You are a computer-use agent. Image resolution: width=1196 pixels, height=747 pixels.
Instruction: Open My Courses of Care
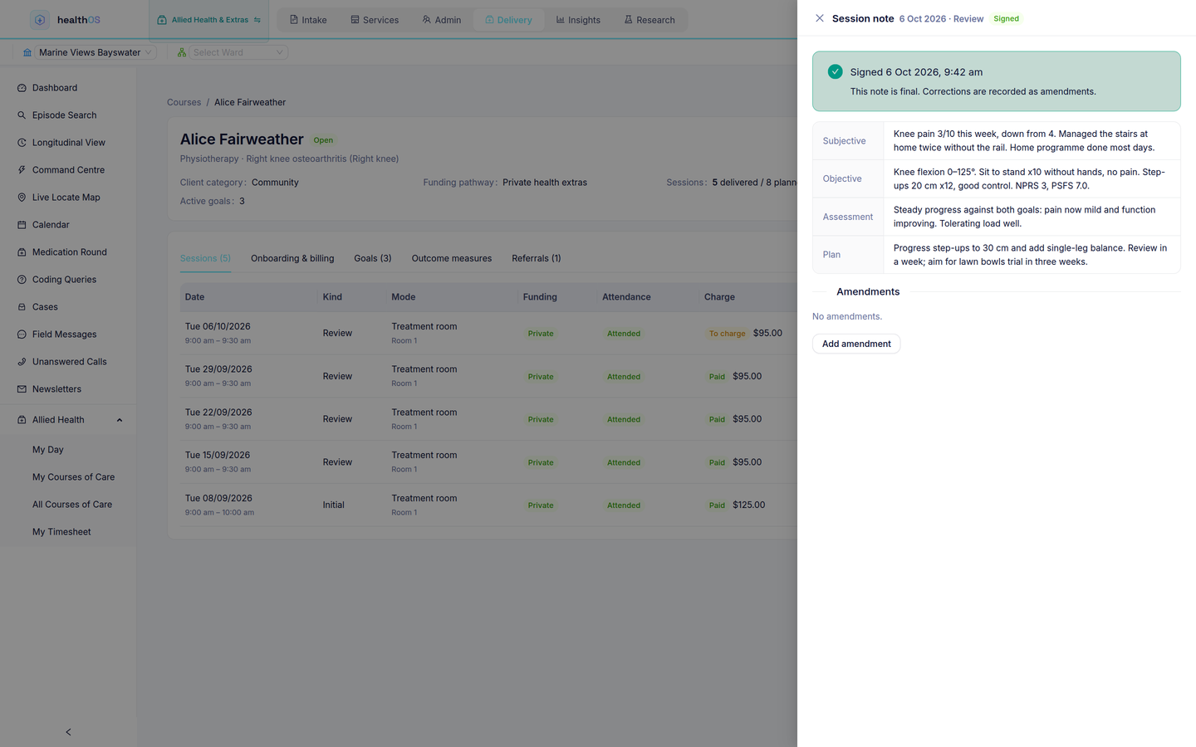[x=74, y=477]
